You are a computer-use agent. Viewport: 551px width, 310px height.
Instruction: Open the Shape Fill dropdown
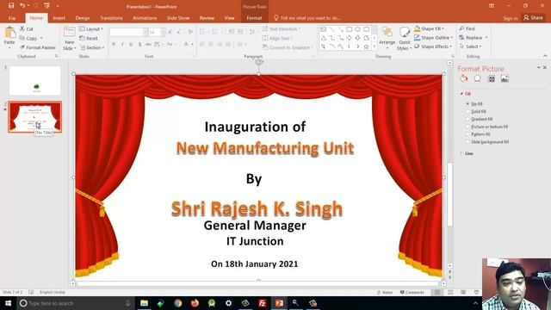pos(429,28)
